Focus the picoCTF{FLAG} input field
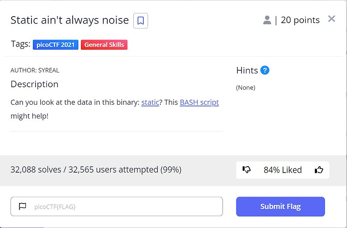This screenshot has height=228, width=347. click(117, 206)
